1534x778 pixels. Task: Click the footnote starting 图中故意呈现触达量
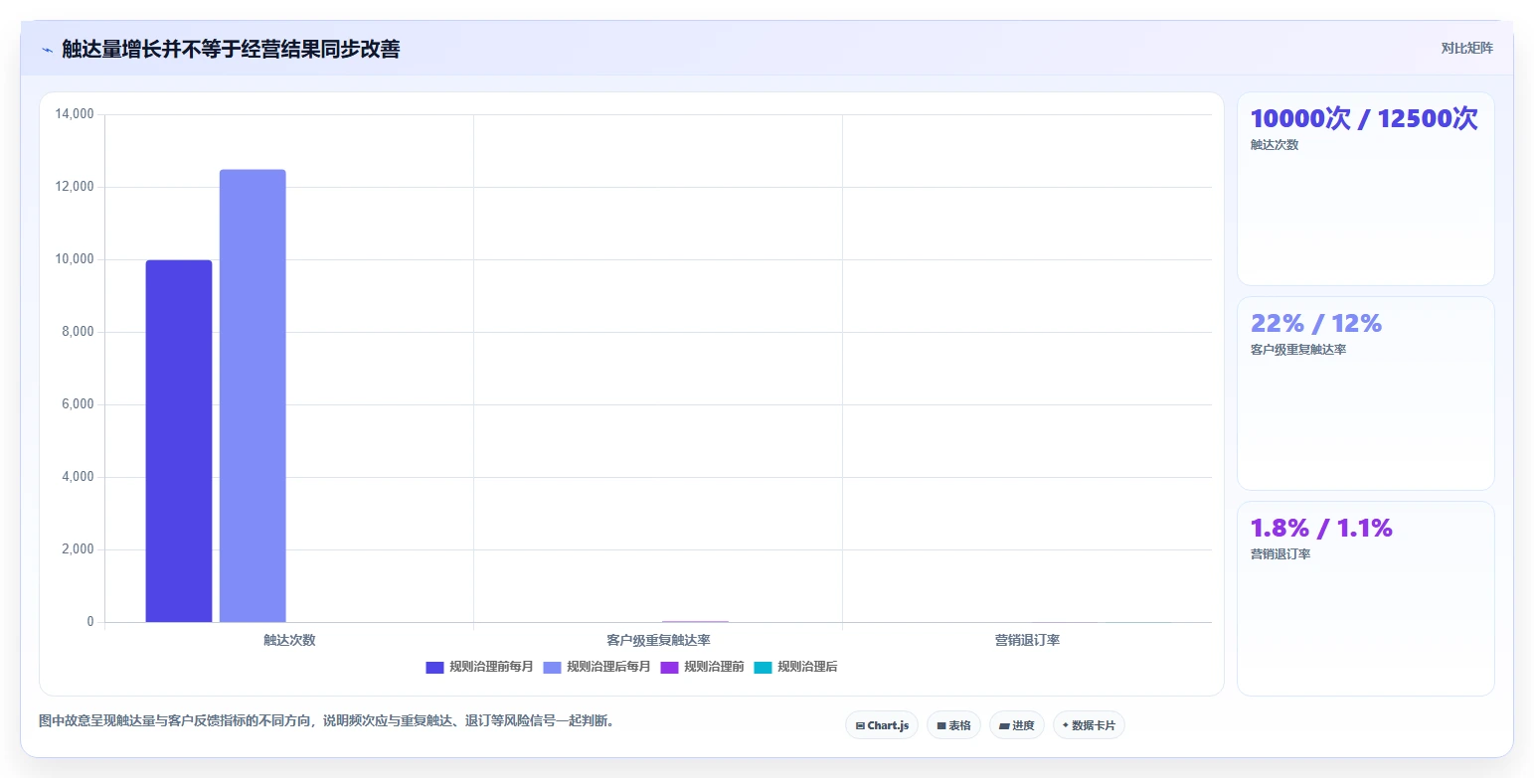coord(326,720)
